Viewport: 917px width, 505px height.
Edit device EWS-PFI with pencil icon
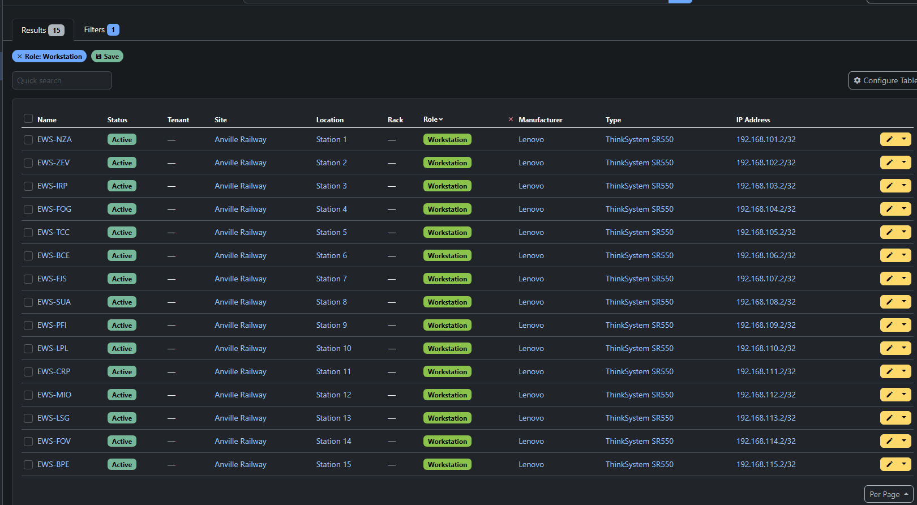889,325
